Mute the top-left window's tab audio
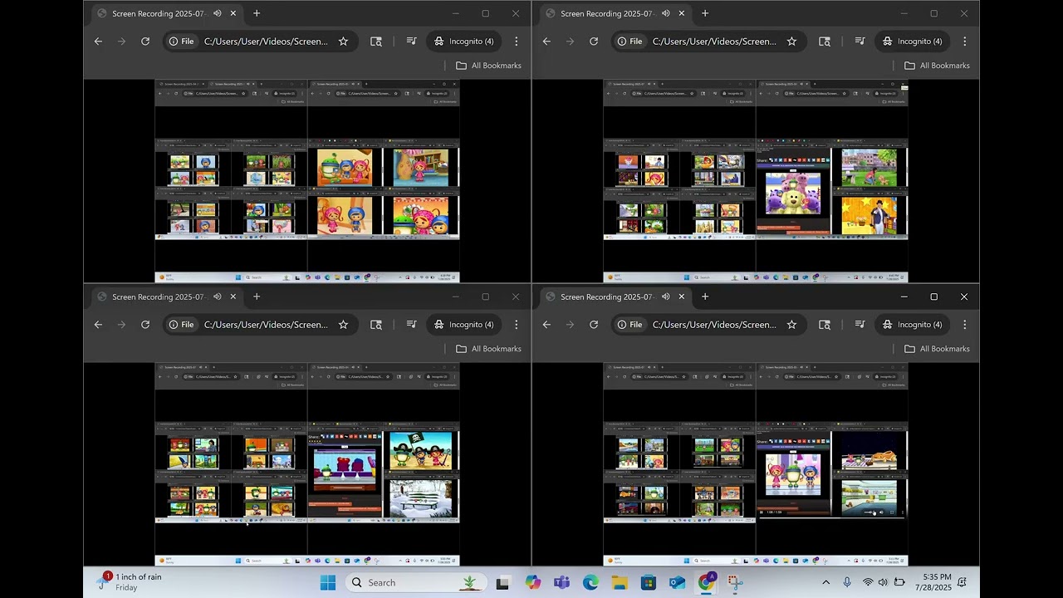The height and width of the screenshot is (598, 1063). click(217, 13)
